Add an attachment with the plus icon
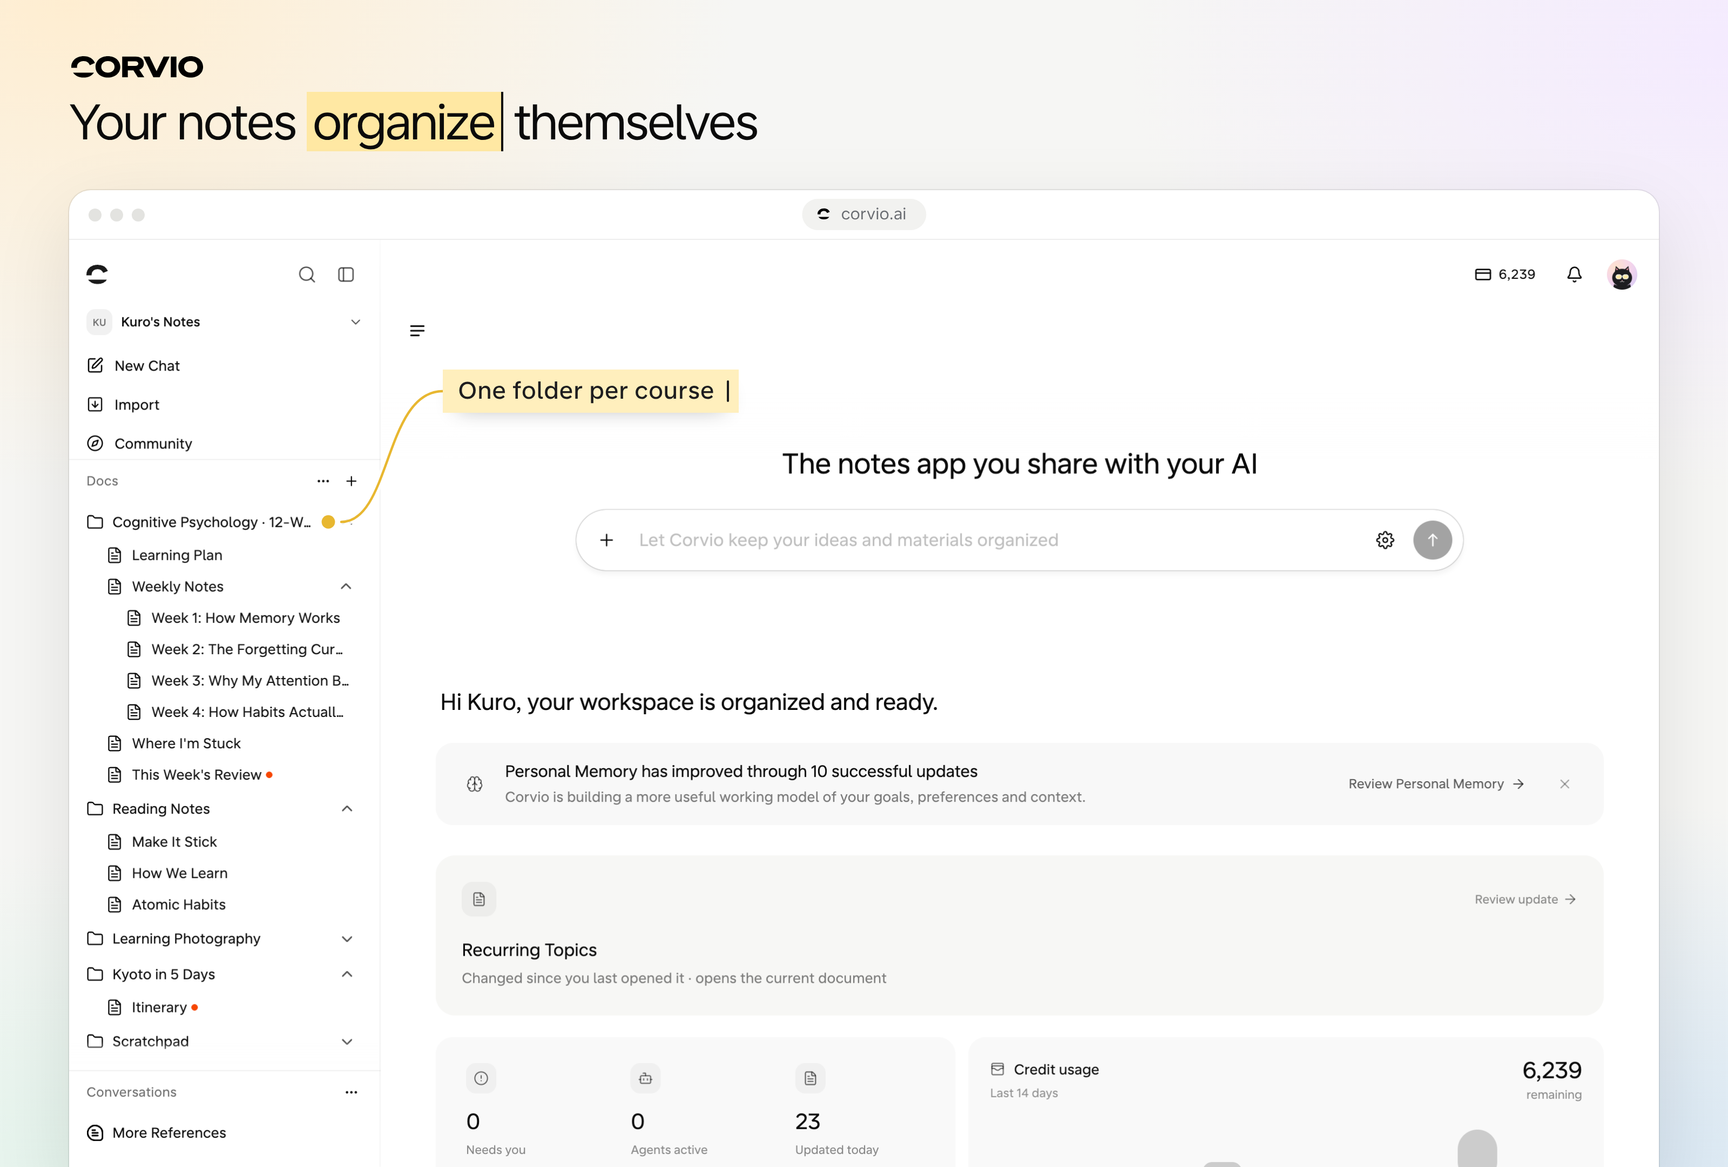This screenshot has height=1167, width=1728. [x=607, y=540]
